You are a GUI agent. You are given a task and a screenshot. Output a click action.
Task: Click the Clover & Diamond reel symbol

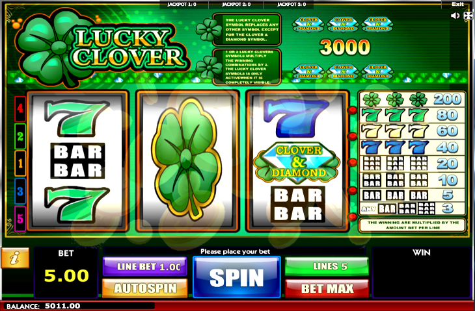(297, 162)
